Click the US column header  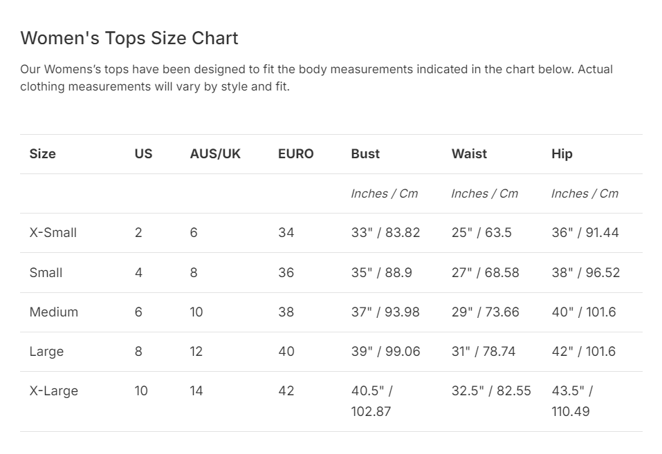tap(144, 153)
